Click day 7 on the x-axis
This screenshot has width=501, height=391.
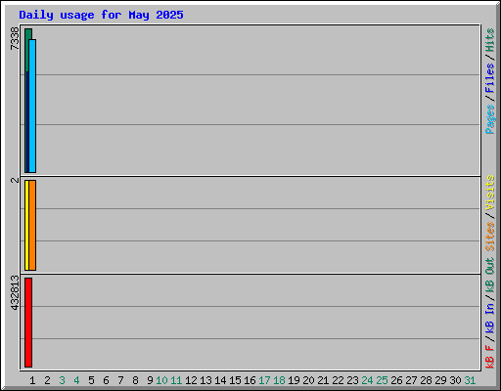pyautogui.click(x=120, y=380)
